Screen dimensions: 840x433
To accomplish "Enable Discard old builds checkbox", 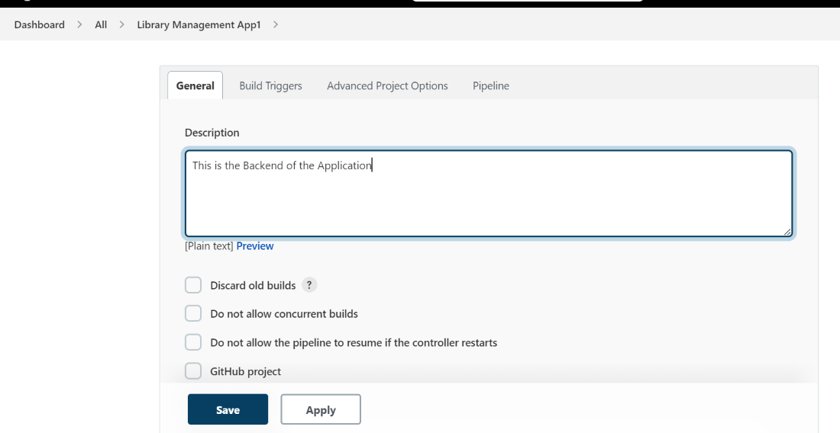I will pyautogui.click(x=193, y=285).
